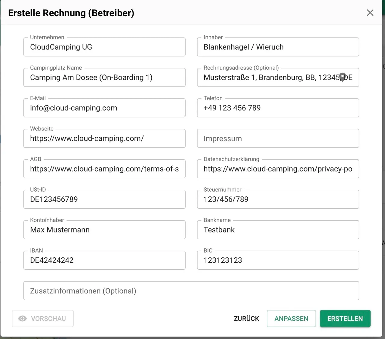
Task: Click into the Webseite field
Action: click(104, 138)
